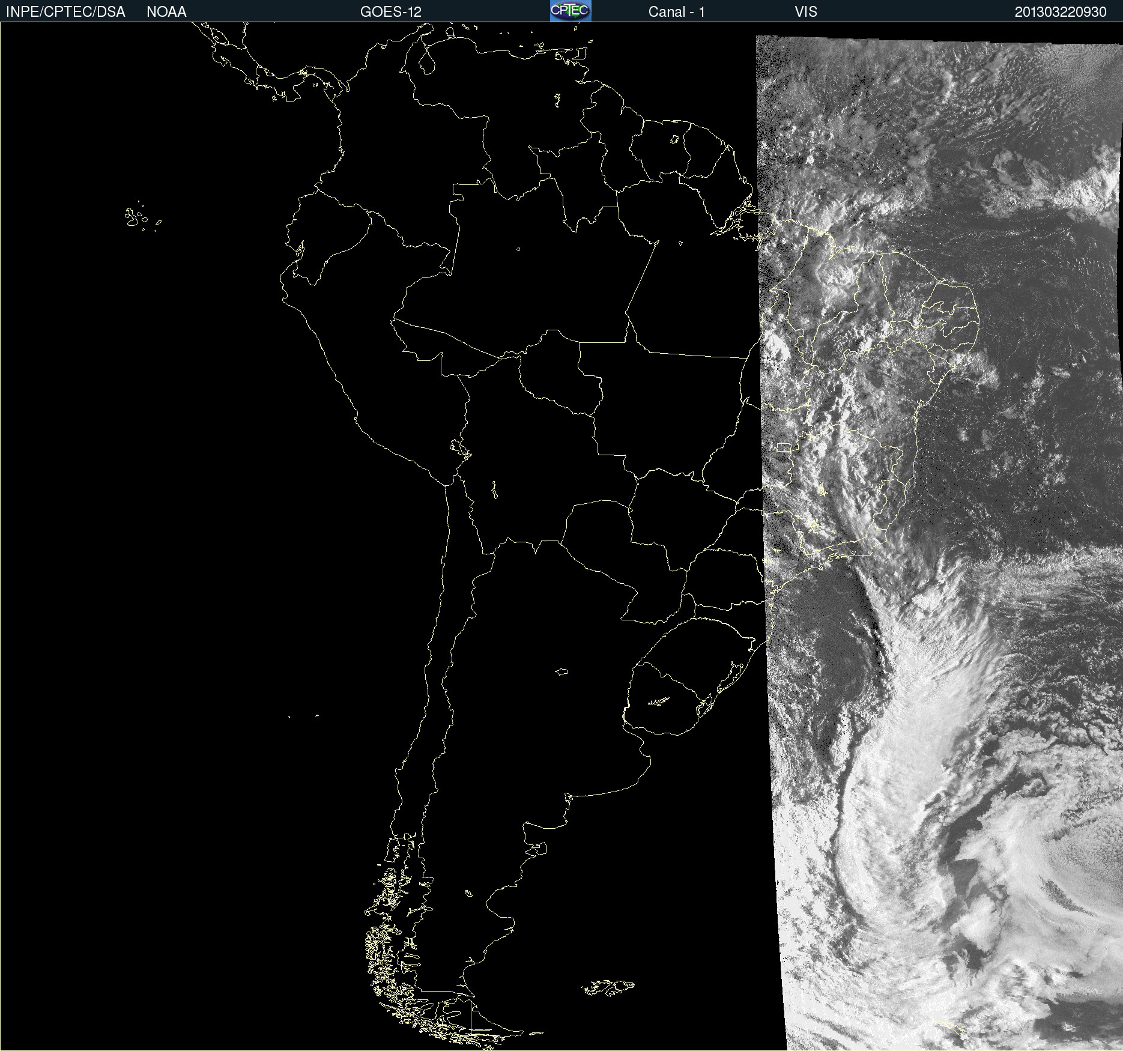Click the INPE/CPTEC/DSA header text
The image size is (1123, 1051).
point(65,12)
